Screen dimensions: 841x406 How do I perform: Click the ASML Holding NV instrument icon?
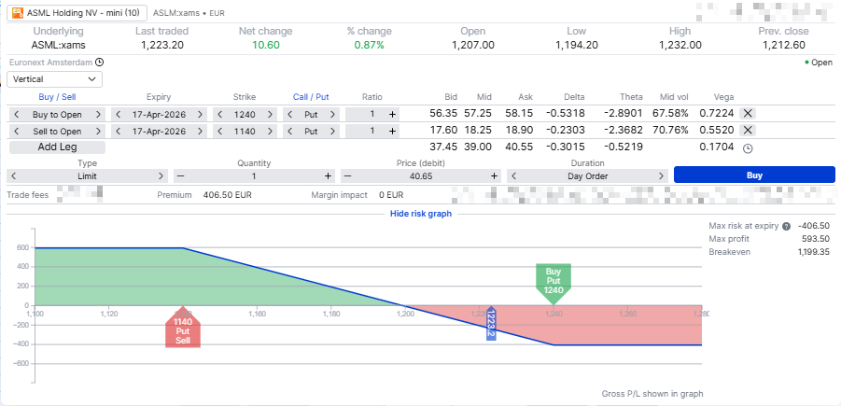click(x=18, y=12)
